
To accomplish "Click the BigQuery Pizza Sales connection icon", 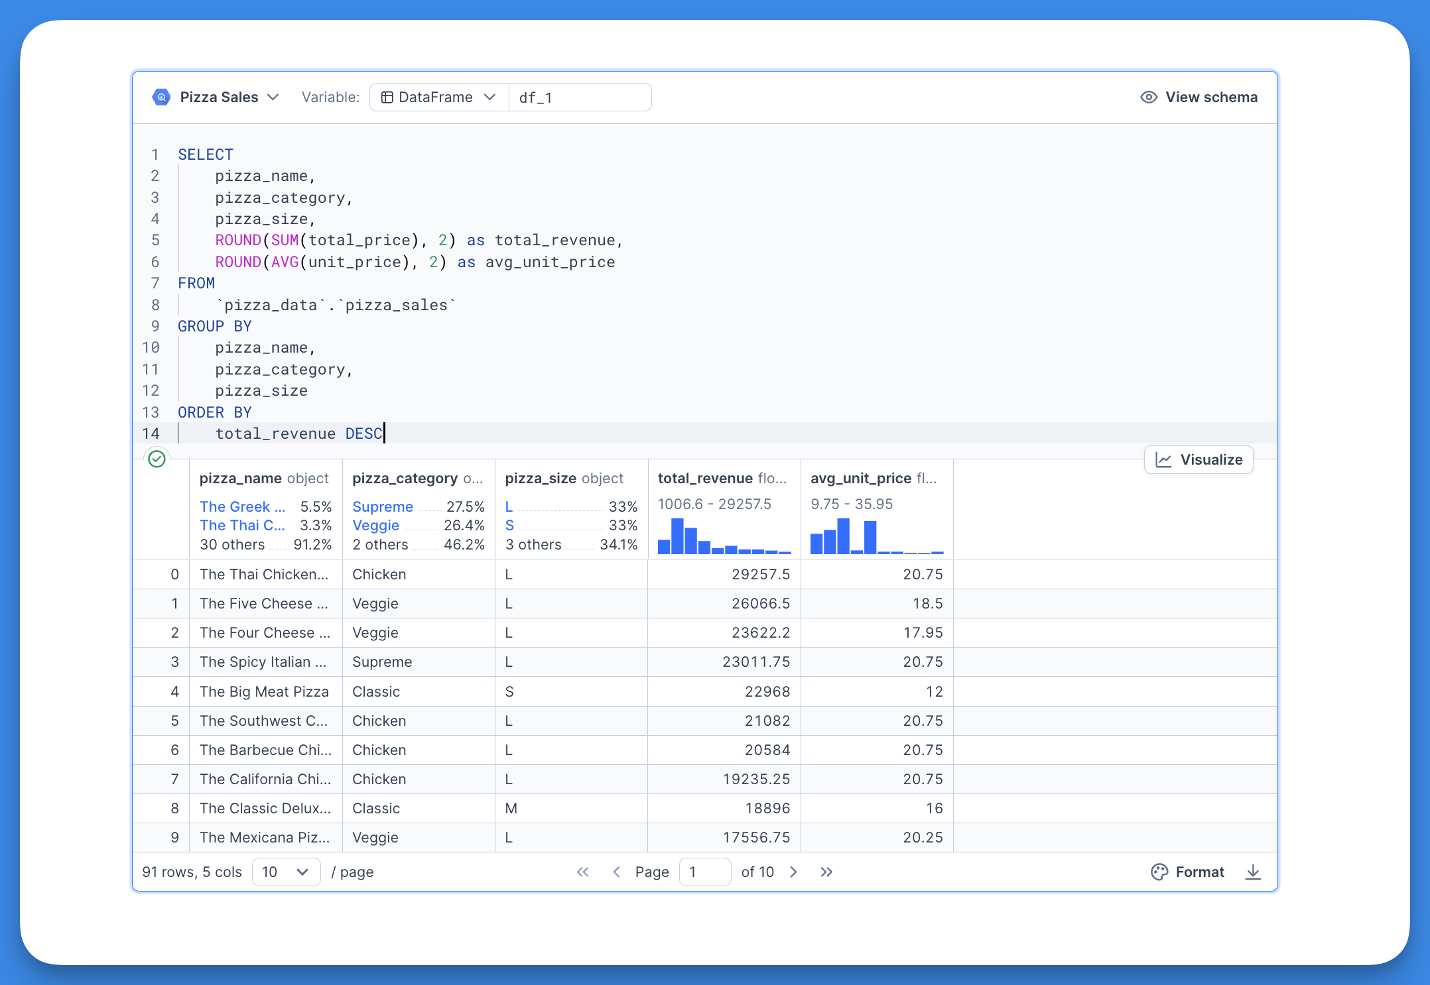I will pos(161,97).
